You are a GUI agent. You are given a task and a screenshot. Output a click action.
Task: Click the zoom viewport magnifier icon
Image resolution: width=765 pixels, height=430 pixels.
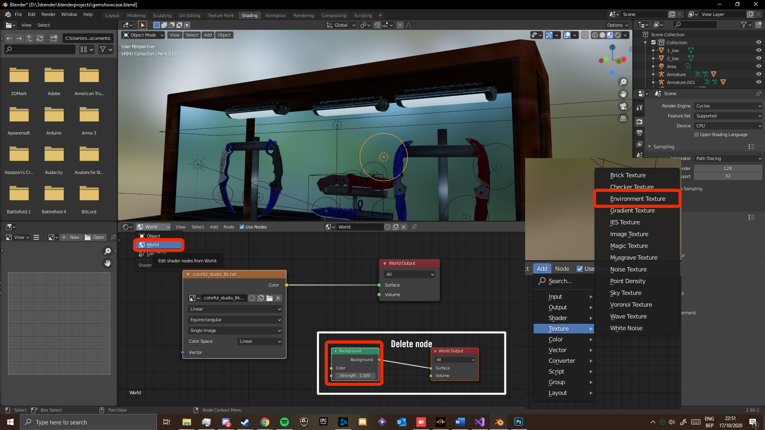[x=623, y=82]
